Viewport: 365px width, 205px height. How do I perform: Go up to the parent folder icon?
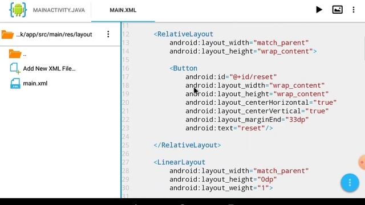coord(15,54)
